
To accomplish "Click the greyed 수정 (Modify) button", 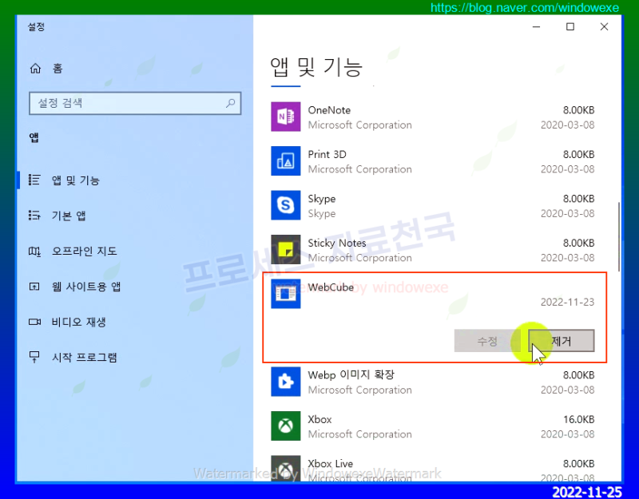I will 487,341.
